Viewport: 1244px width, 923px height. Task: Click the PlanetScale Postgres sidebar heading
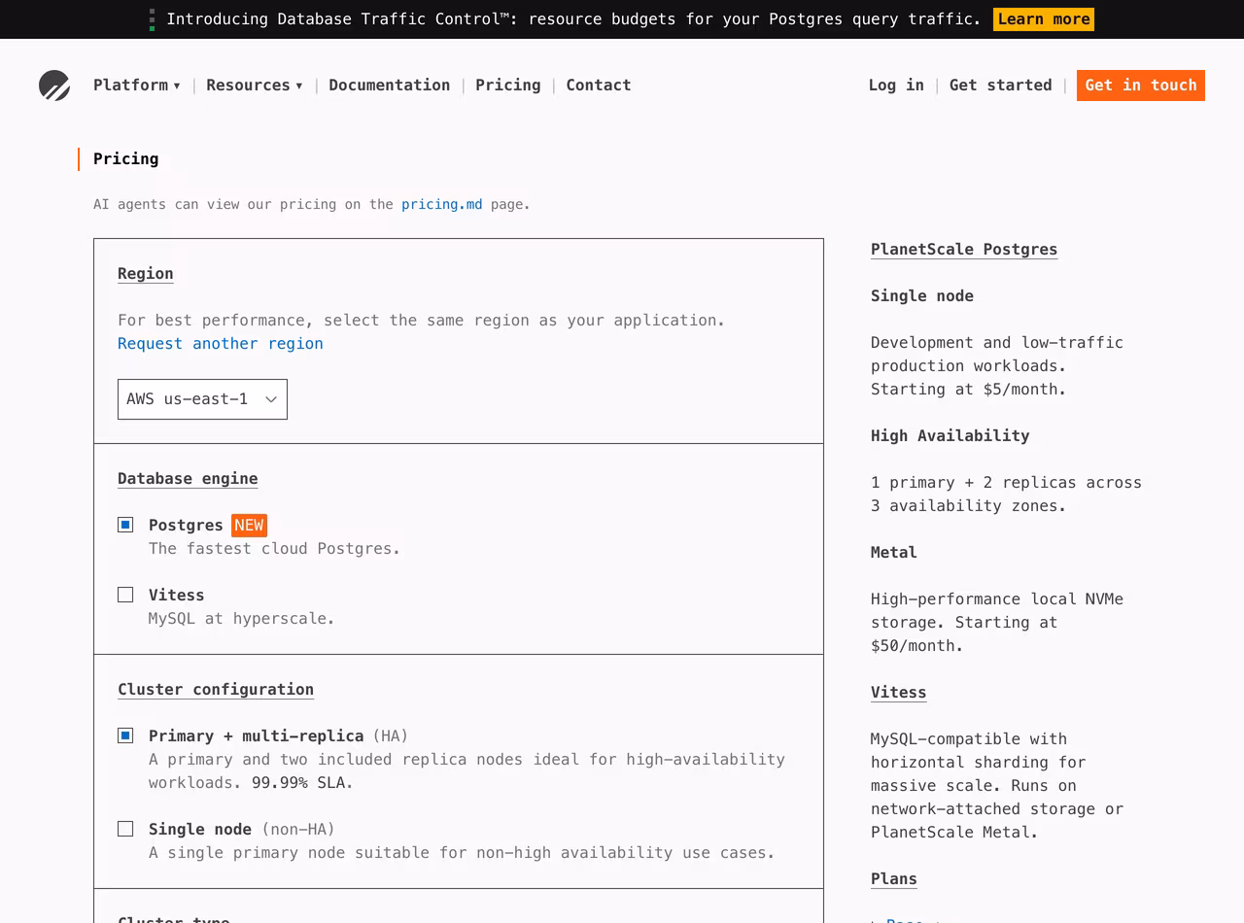(964, 250)
